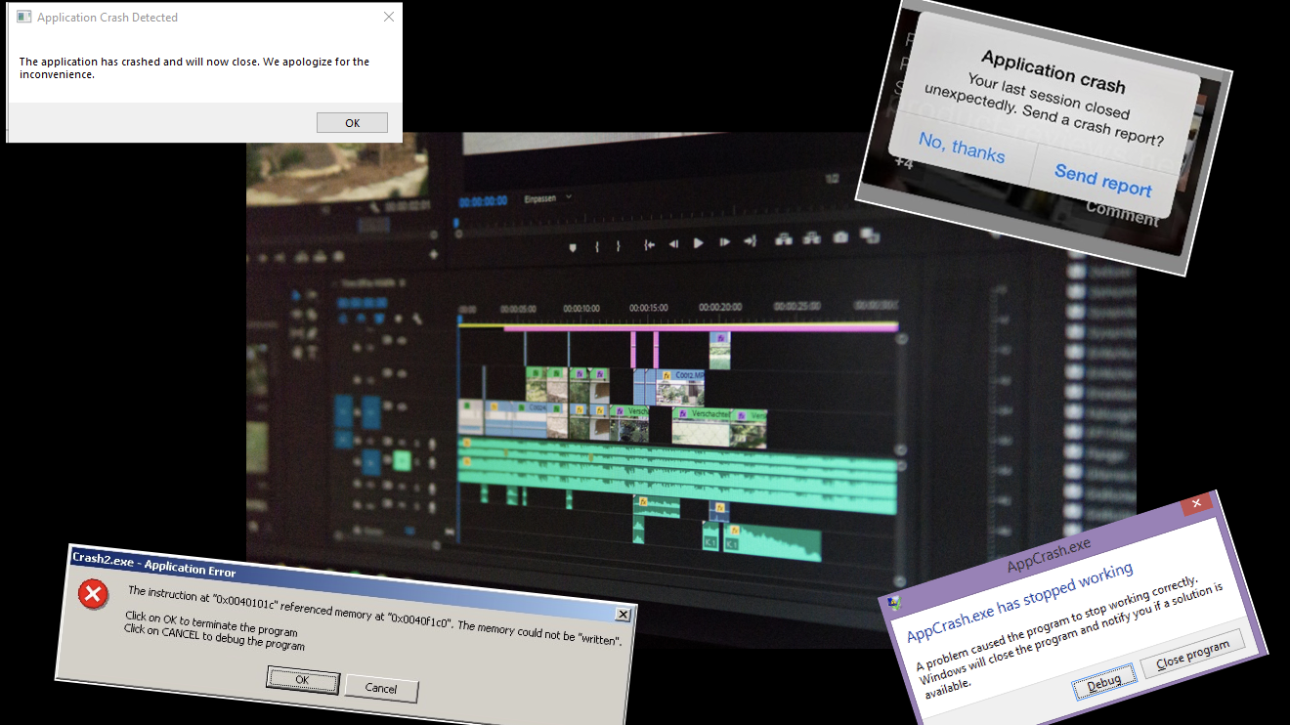Tap Send report in the crash alert

coord(1102,181)
